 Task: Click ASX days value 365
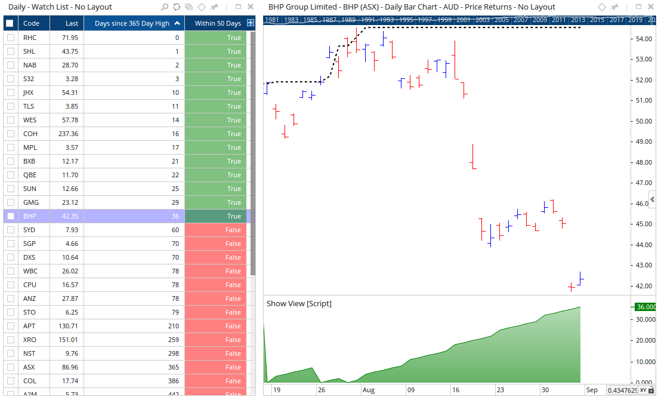click(134, 367)
